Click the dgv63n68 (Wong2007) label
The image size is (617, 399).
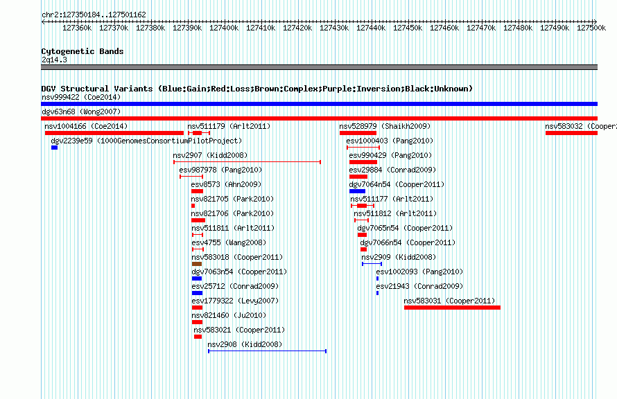point(81,112)
